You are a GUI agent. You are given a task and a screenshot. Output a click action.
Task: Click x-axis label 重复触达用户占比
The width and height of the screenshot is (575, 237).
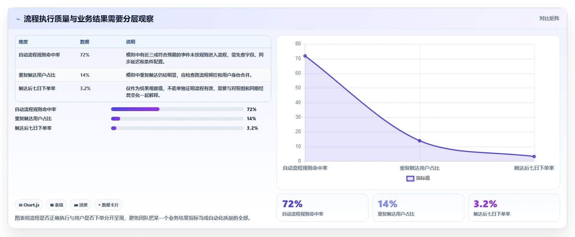(x=419, y=168)
